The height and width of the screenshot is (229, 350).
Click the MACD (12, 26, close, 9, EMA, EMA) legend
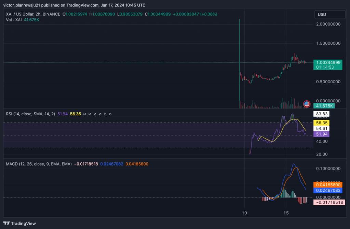pyautogui.click(x=39, y=163)
